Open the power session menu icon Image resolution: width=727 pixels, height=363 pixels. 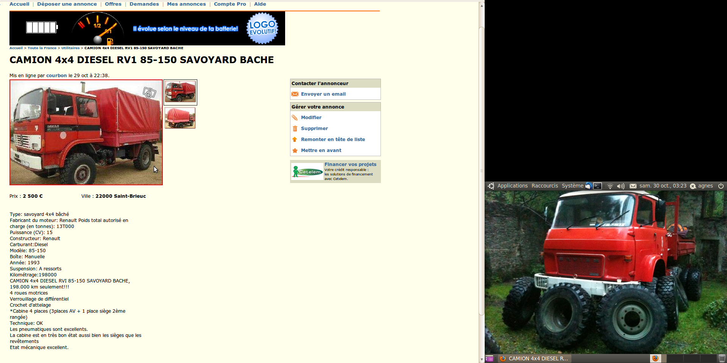[721, 186]
